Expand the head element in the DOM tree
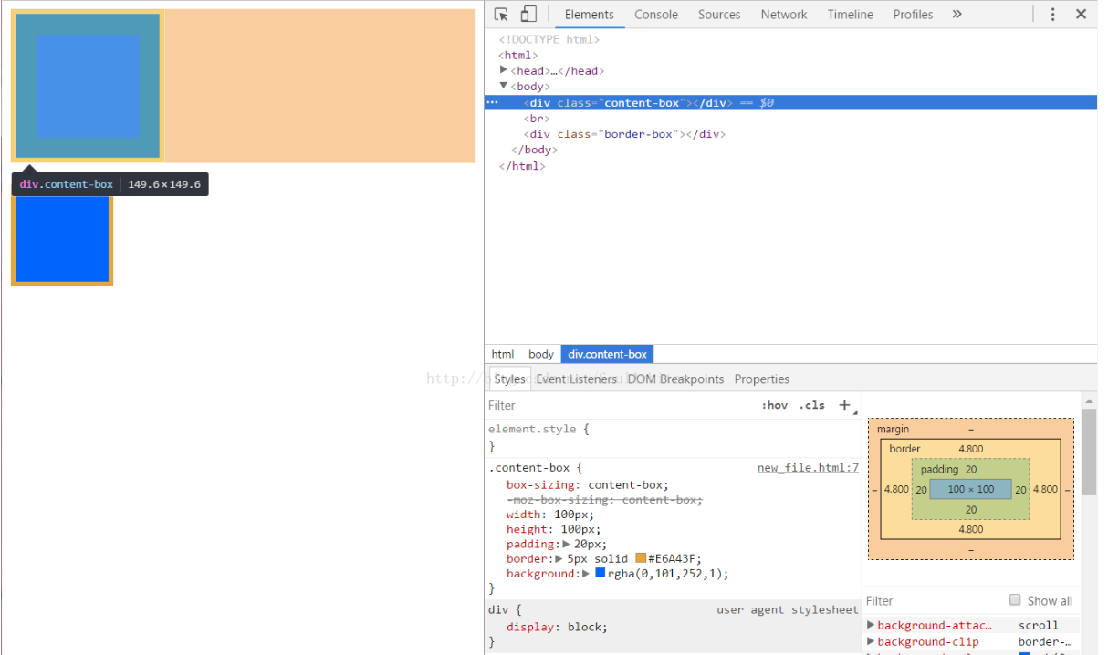 click(x=503, y=70)
